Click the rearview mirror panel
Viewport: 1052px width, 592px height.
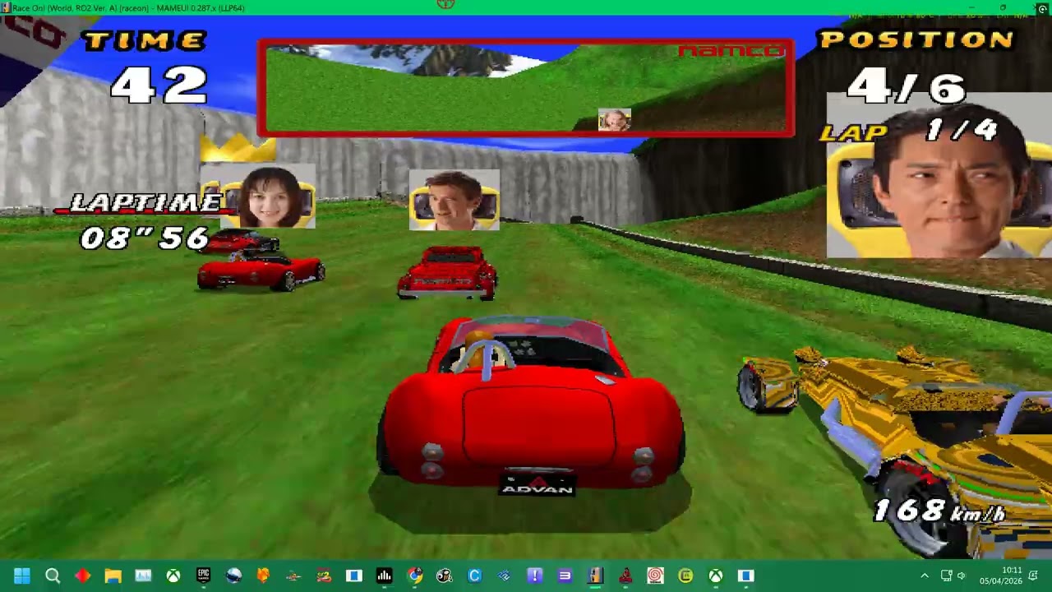click(526, 88)
